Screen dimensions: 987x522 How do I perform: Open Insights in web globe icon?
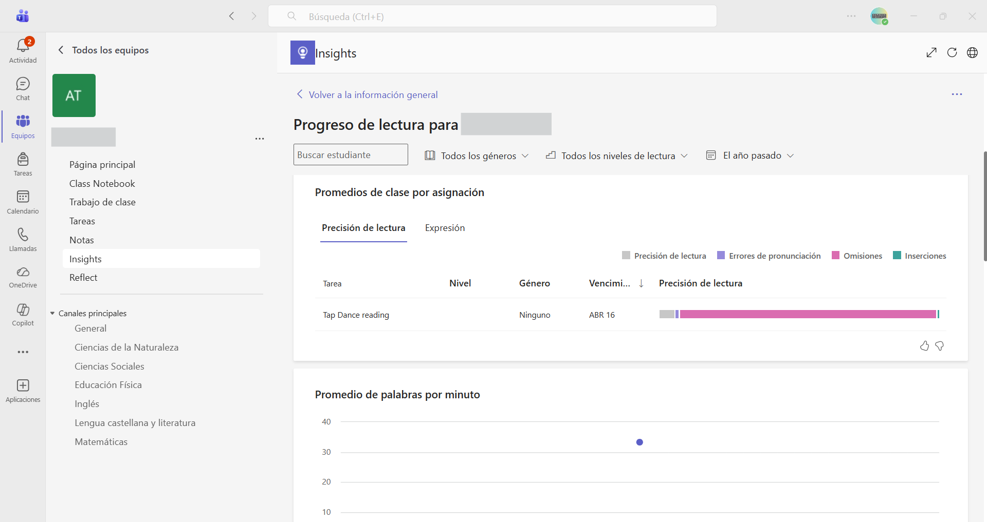(972, 52)
